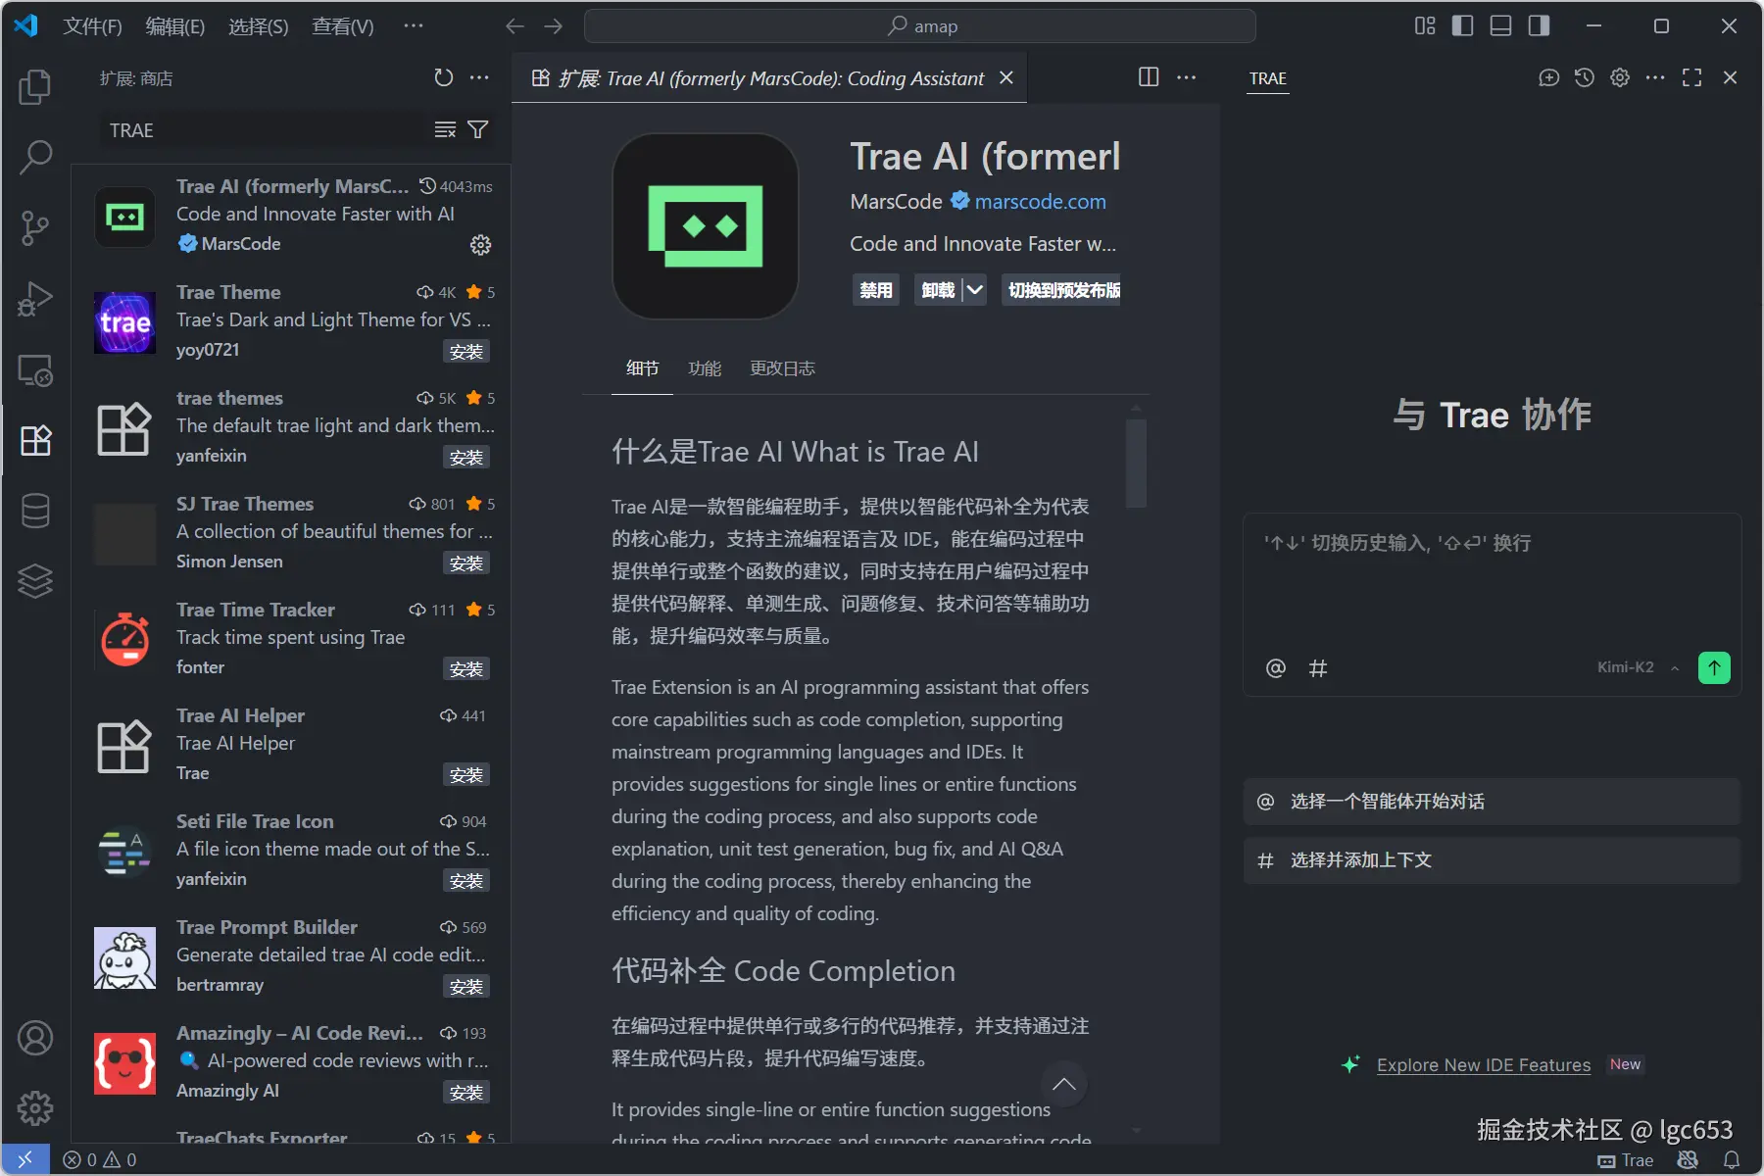Screen dimensions: 1764x1176
Task: Open more options in the TRAE panel
Action: (1655, 77)
